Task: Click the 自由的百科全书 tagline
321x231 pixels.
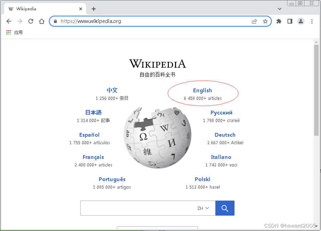Action: point(158,75)
